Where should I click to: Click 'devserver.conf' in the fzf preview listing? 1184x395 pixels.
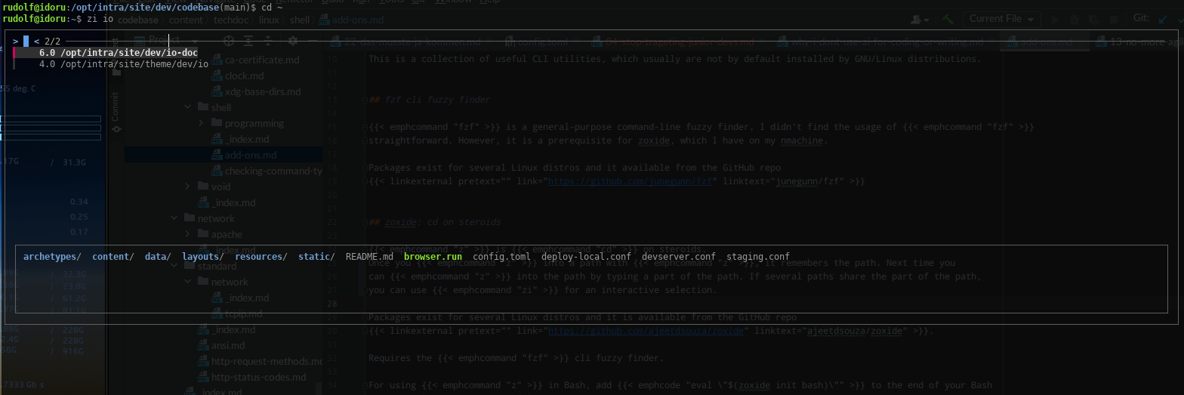coord(679,257)
